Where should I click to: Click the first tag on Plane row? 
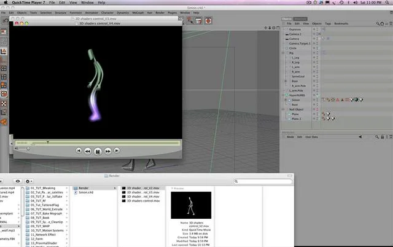pyautogui.click(x=324, y=114)
